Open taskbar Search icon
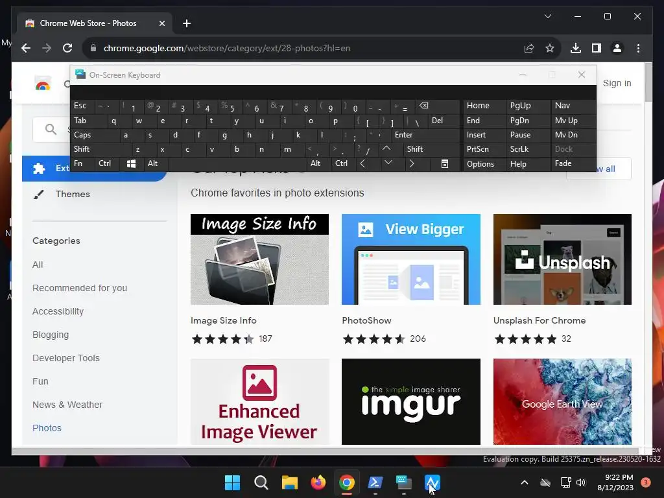This screenshot has width=664, height=498. click(261, 482)
